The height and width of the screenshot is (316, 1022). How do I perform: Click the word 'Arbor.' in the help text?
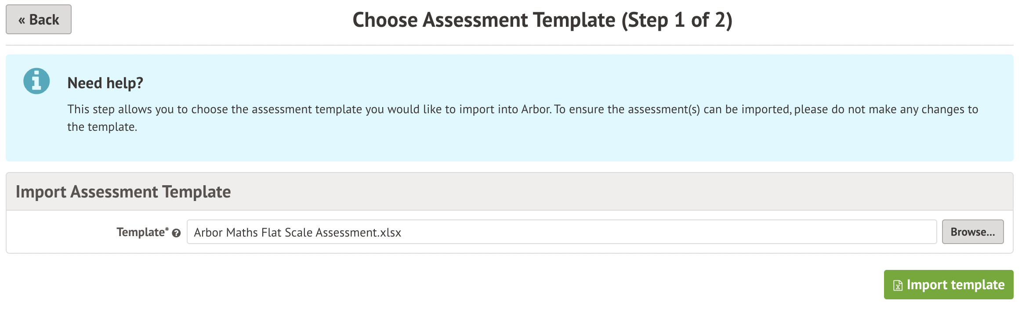[536, 109]
